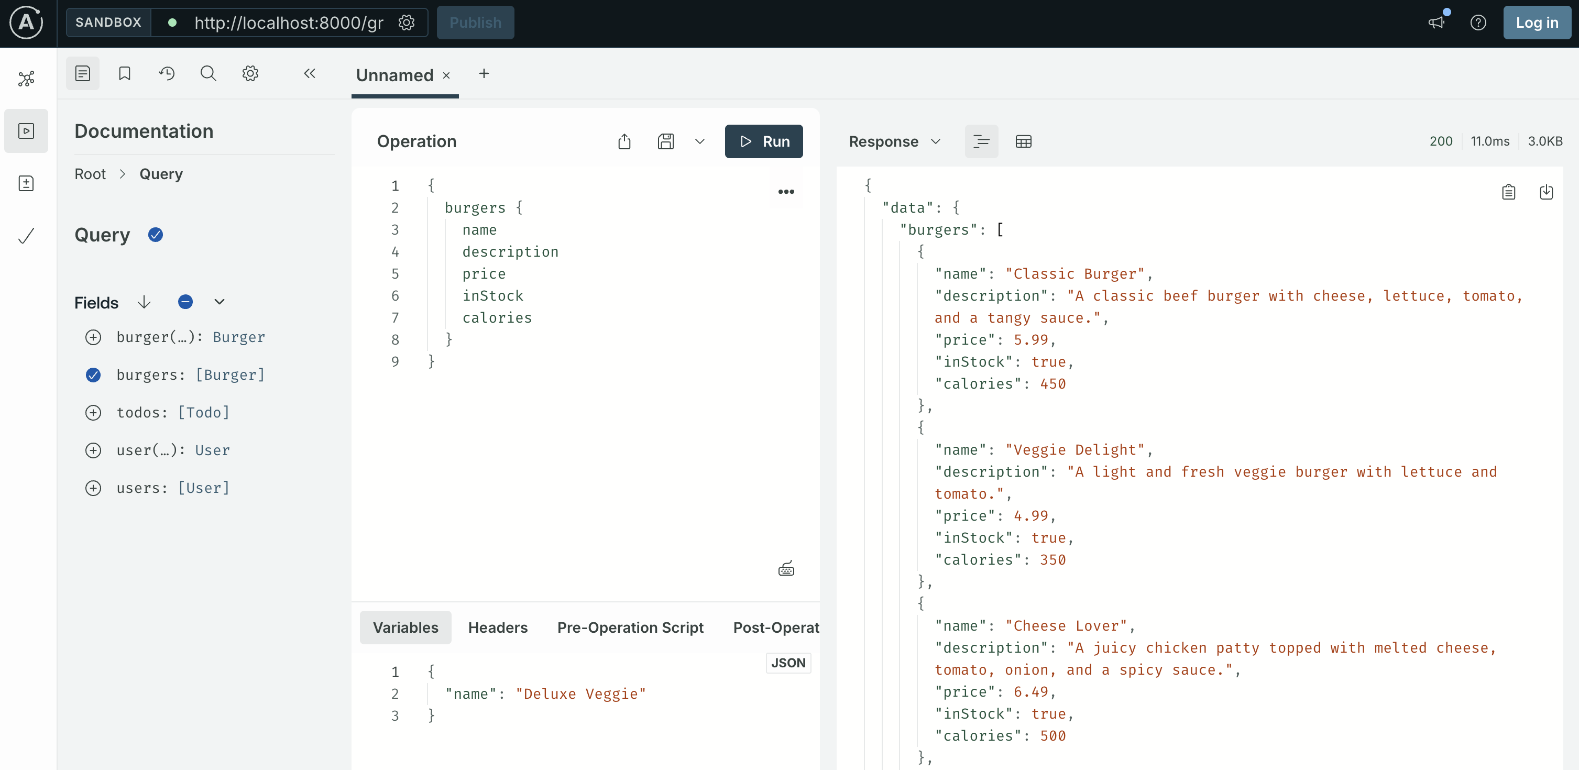Switch response to table view icon
Viewport: 1579px width, 770px height.
[1023, 141]
